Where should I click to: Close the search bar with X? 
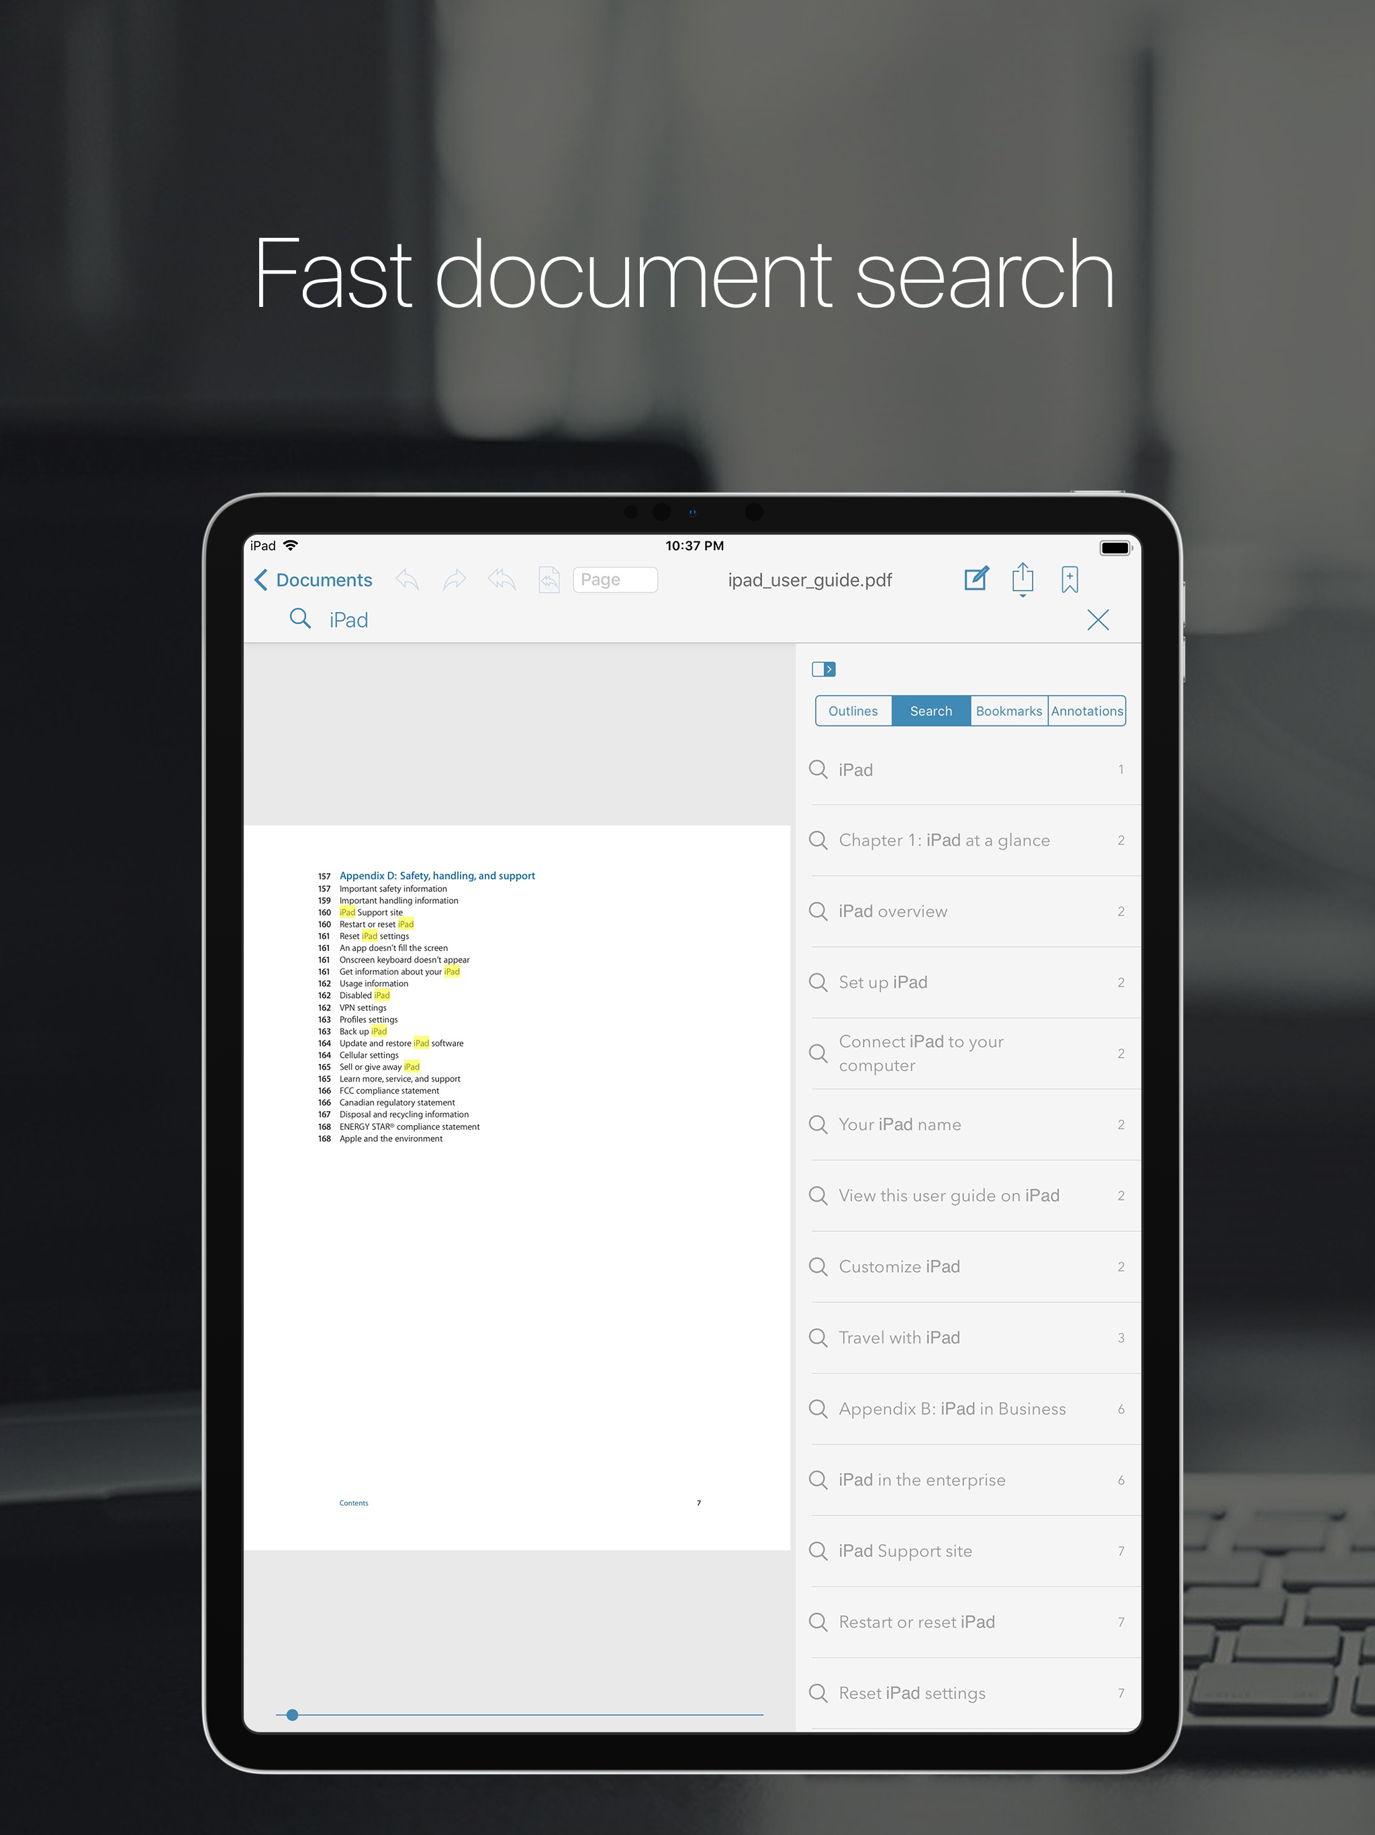point(1098,620)
